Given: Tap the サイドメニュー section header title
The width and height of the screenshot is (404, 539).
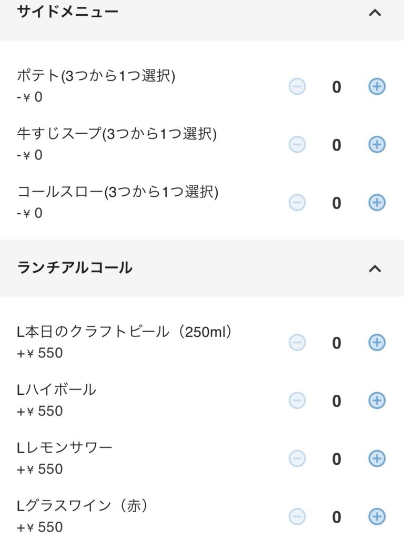Looking at the screenshot, I should [68, 12].
